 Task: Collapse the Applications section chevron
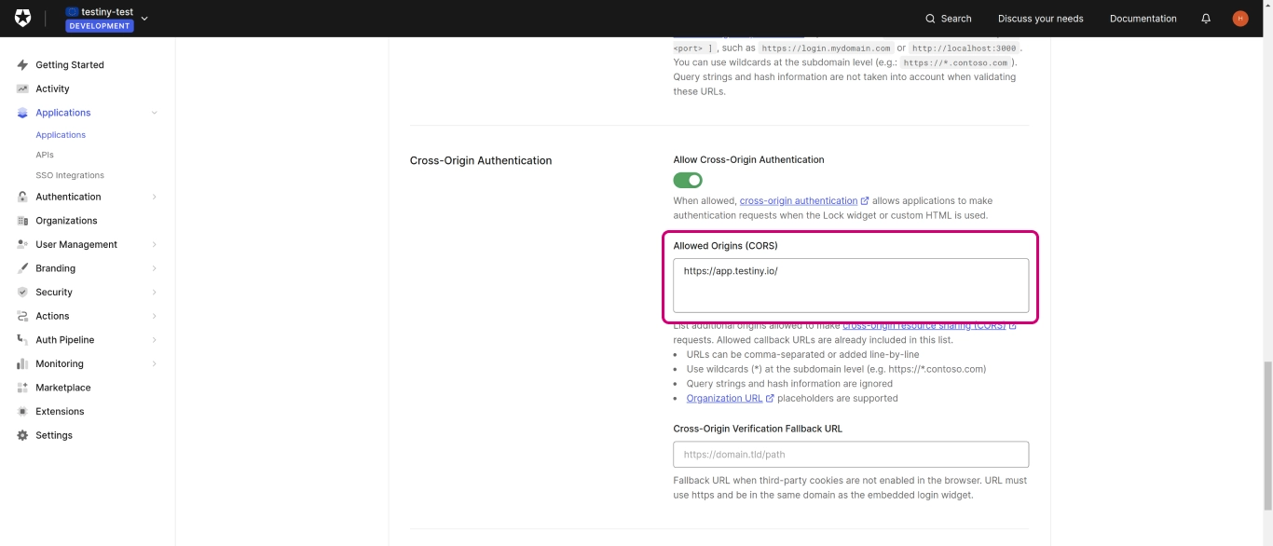(x=154, y=113)
